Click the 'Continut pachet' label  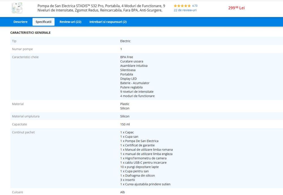23,132
